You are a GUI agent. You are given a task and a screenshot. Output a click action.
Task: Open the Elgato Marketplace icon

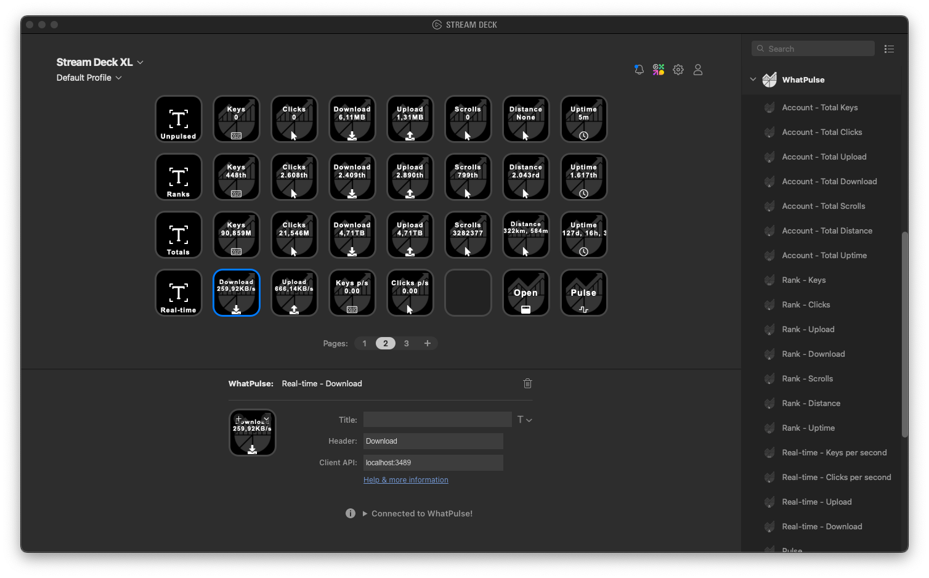click(x=659, y=70)
